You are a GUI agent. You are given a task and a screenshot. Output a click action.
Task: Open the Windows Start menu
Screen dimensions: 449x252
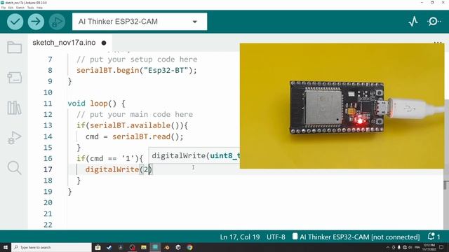point(6,247)
